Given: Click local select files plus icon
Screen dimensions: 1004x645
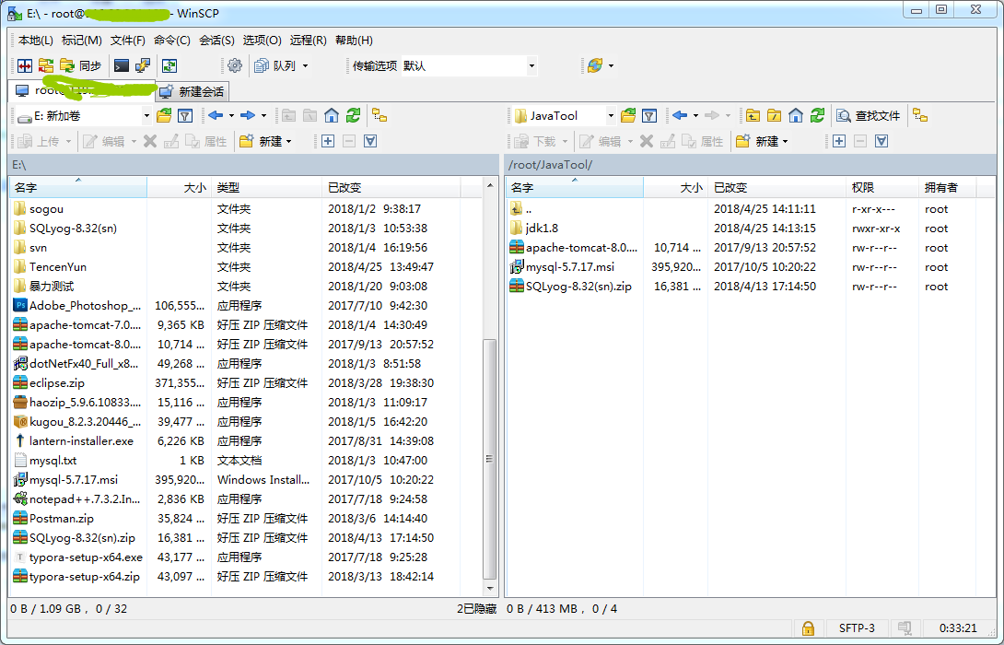Looking at the screenshot, I should [328, 141].
